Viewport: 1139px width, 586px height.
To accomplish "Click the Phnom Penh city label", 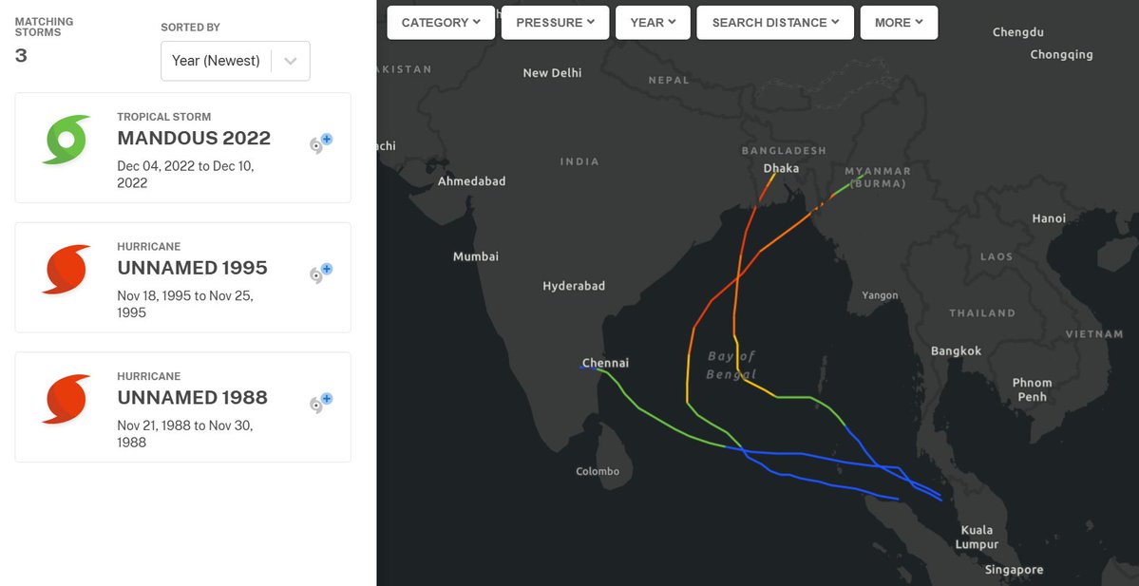I will point(1032,390).
